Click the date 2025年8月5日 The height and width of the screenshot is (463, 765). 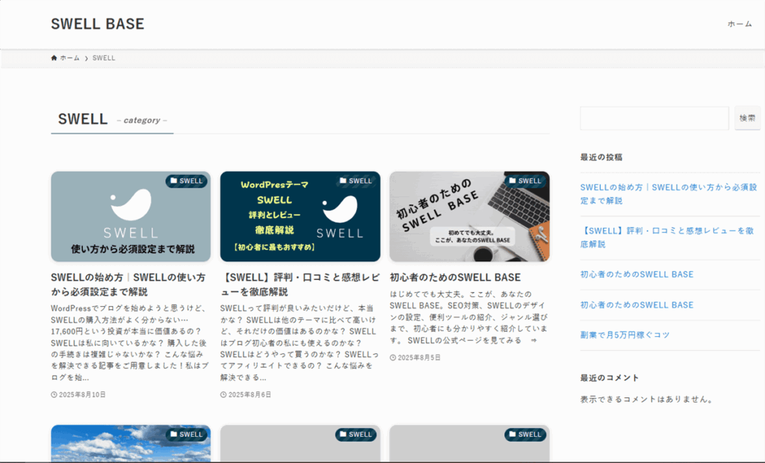(419, 358)
